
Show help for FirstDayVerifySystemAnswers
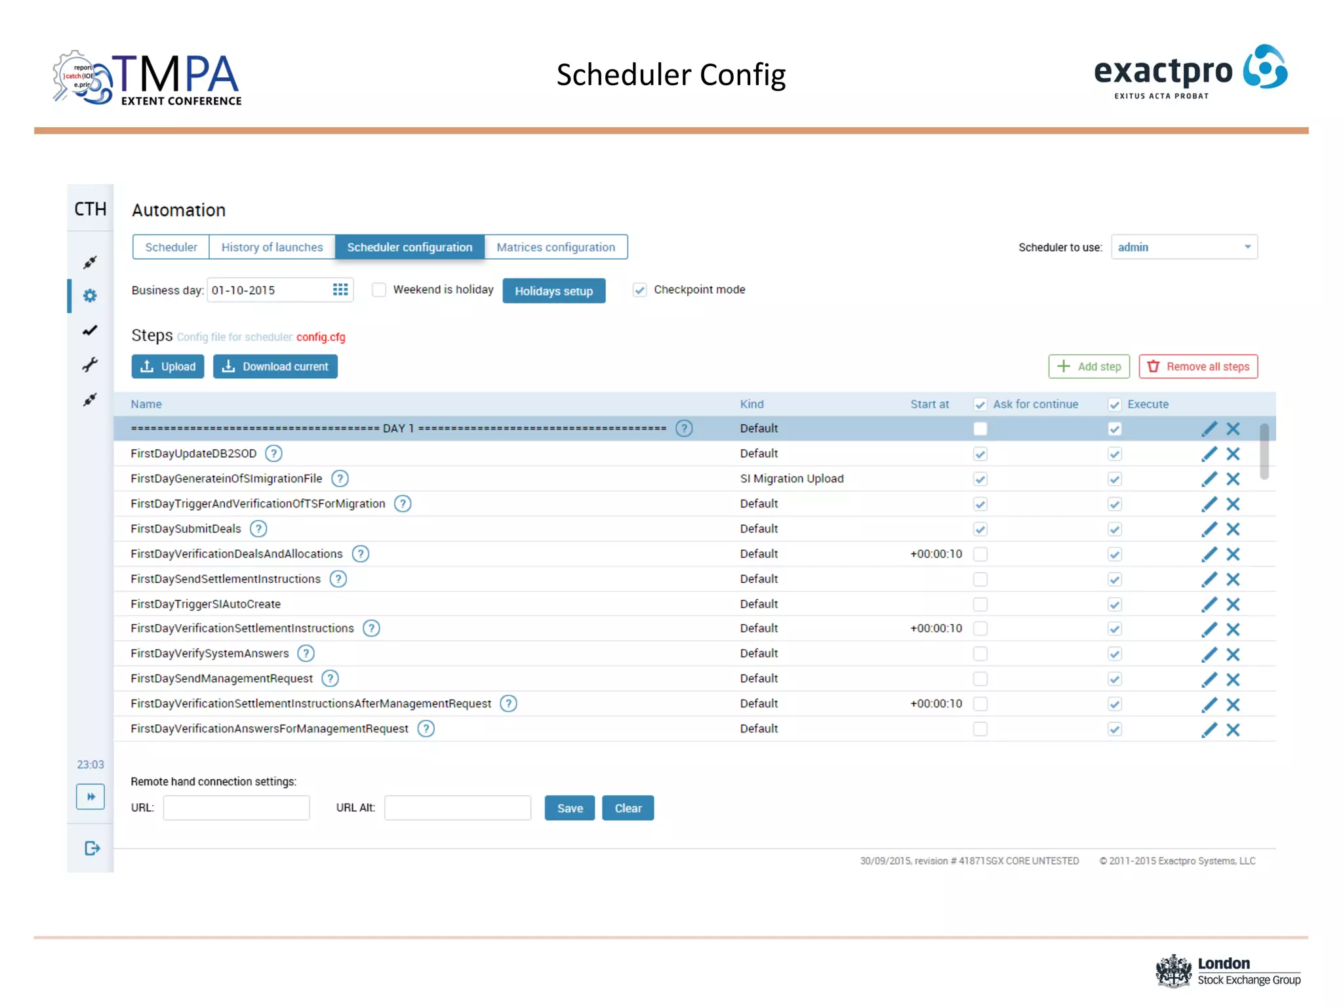[306, 654]
